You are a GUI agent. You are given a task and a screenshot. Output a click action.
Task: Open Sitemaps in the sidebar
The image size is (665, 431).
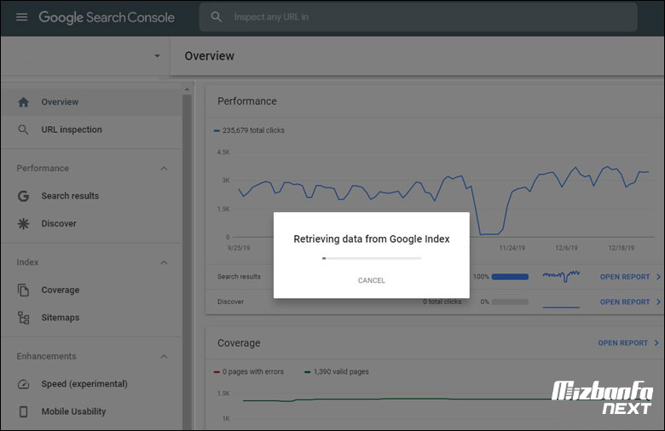point(91,318)
